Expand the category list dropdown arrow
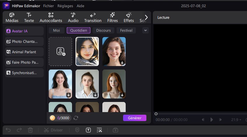This screenshot has width=247, height=137. [x=146, y=30]
